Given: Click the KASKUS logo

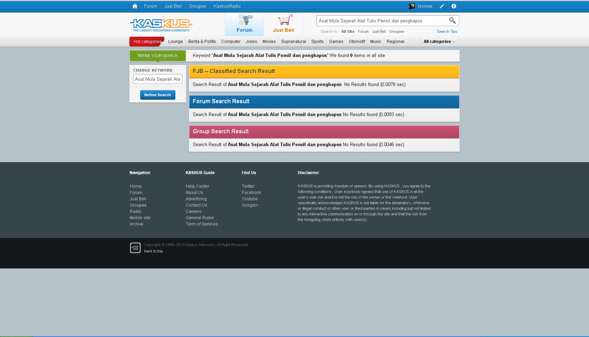Looking at the screenshot, I should [161, 25].
